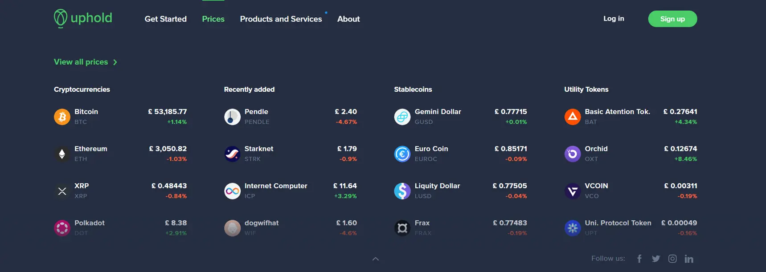This screenshot has width=766, height=272.
Task: Click XRP price £ 0.48443
Action: point(169,186)
